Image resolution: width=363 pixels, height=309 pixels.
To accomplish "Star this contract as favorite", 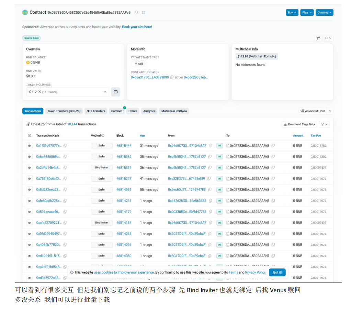I will (x=318, y=38).
